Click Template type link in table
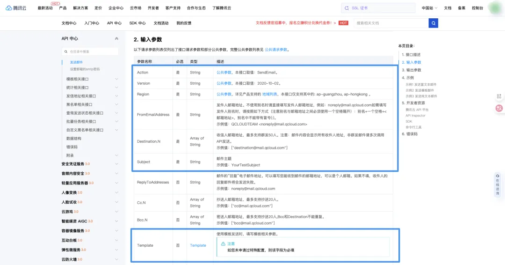Viewport: 505px width, 265px height. [198, 246]
